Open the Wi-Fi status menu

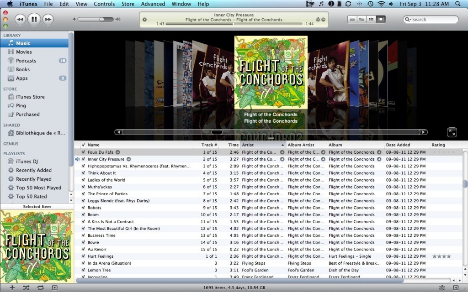click(x=381, y=4)
